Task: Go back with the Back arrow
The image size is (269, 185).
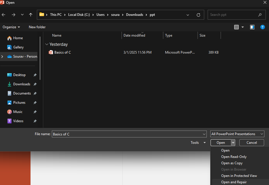Action: [x=4, y=15]
